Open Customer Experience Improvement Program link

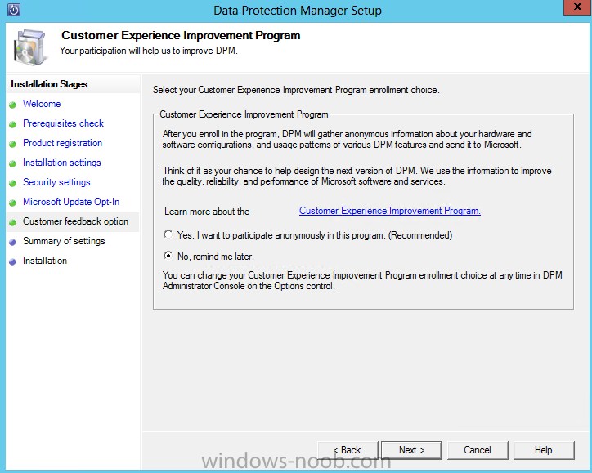390,211
